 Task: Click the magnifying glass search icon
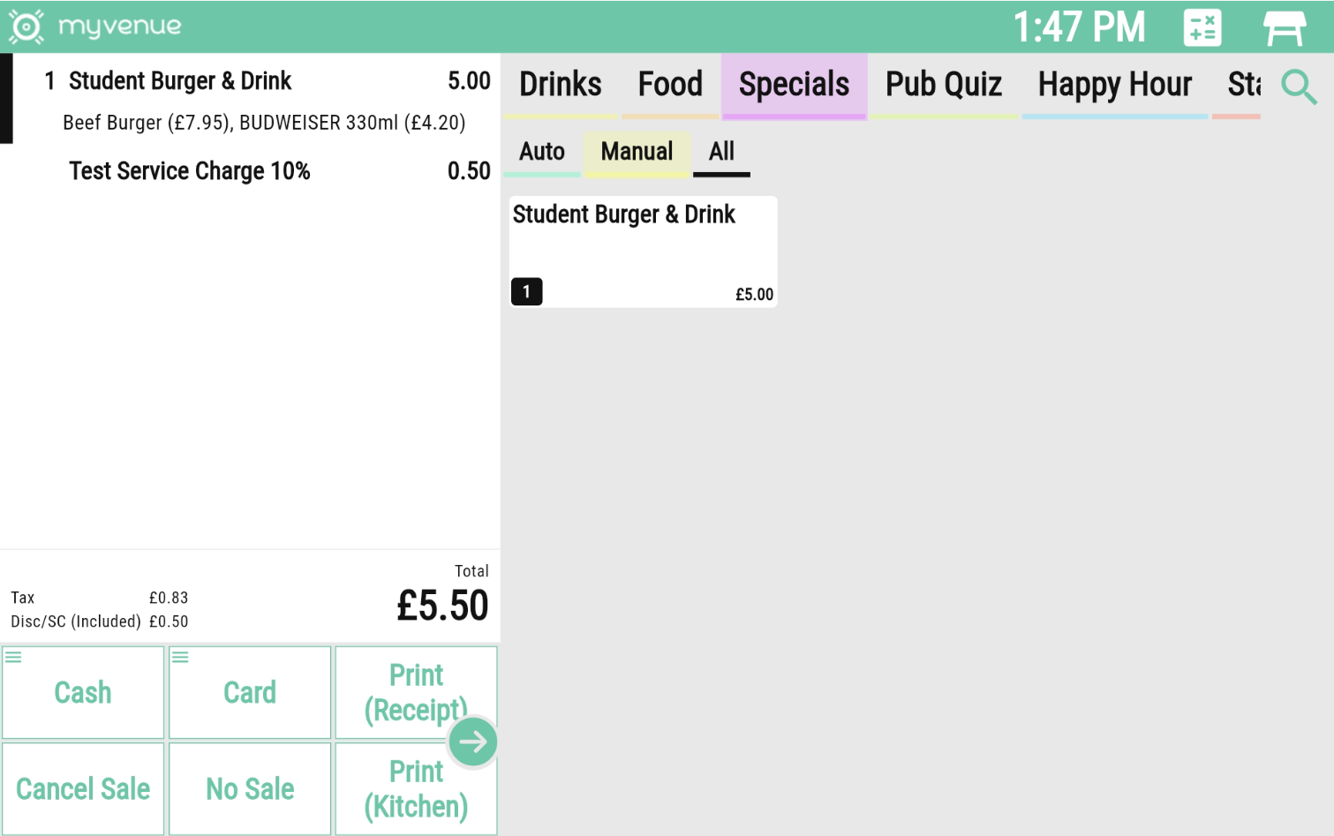(x=1299, y=87)
